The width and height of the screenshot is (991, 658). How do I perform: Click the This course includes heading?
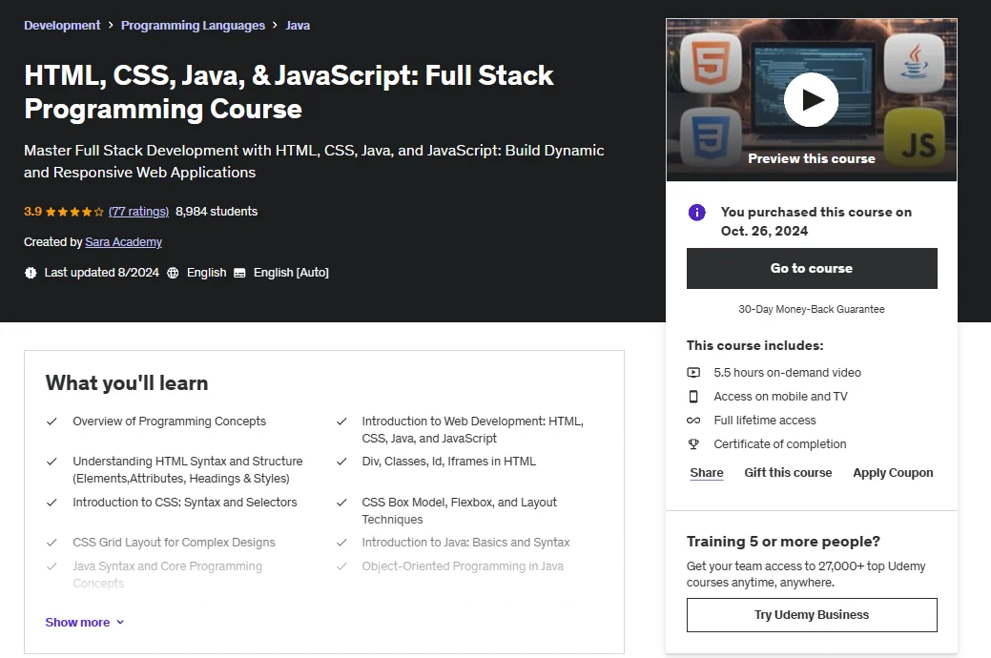pos(755,346)
